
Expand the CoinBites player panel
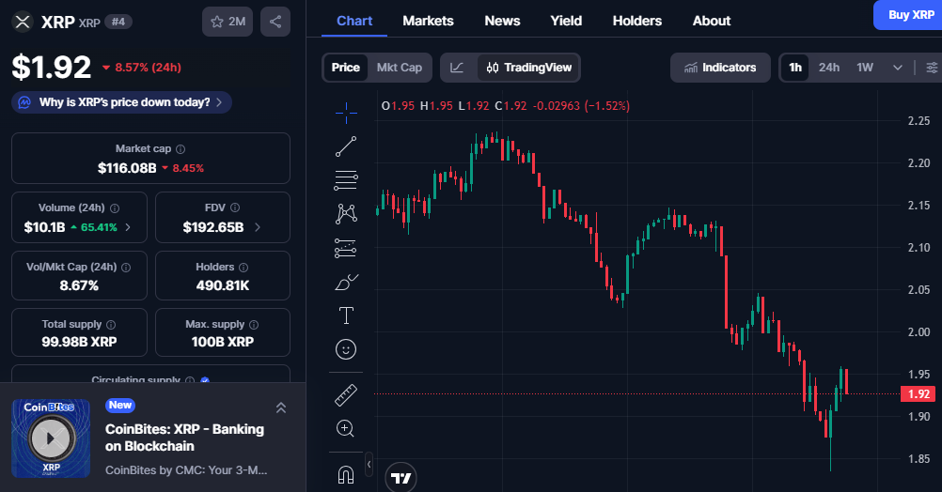[280, 407]
